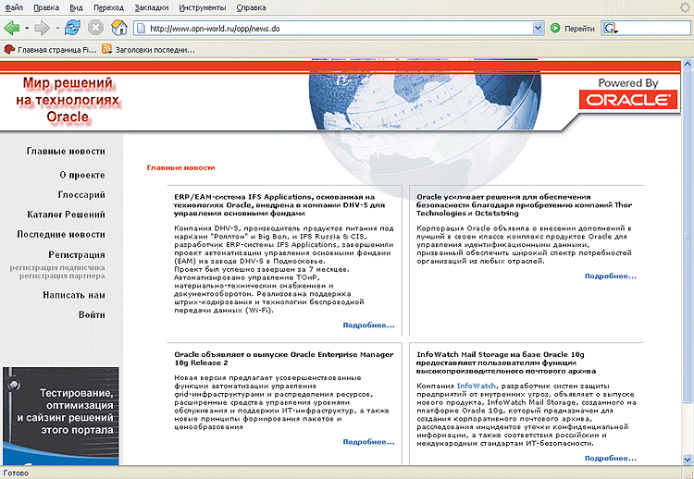This screenshot has height=479, width=694.
Task: Click the Мир решений на технологиях Oracle title
Action: [68, 100]
